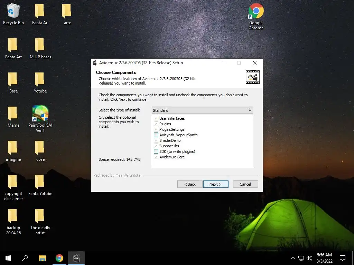Viewport: 354px width, 265px height.
Task: Select the copyright disclaimer folder
Action: click(13, 188)
